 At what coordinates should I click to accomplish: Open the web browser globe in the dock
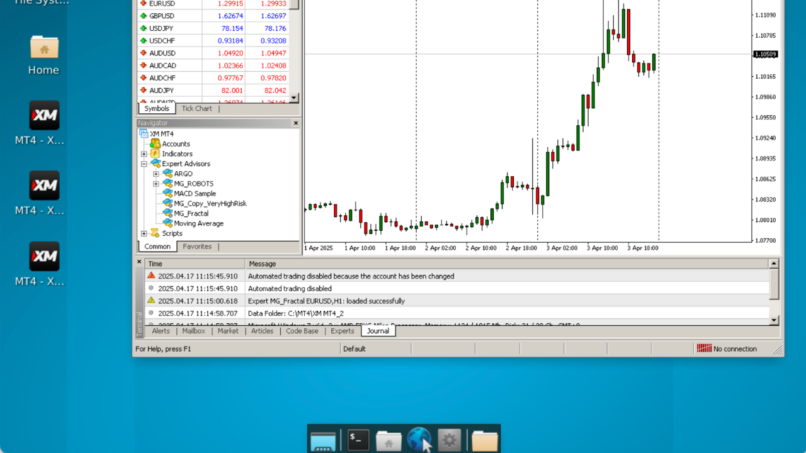click(x=419, y=440)
